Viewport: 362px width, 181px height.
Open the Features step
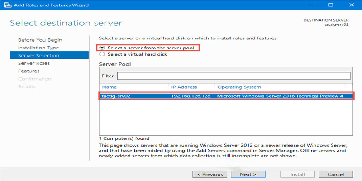tap(29, 71)
